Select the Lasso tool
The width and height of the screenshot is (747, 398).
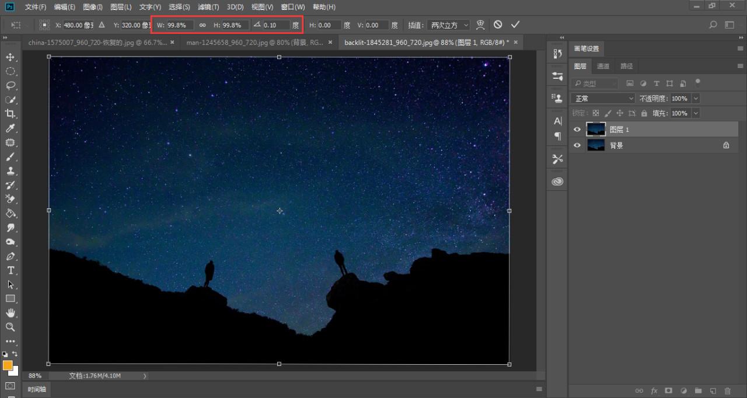click(x=10, y=86)
